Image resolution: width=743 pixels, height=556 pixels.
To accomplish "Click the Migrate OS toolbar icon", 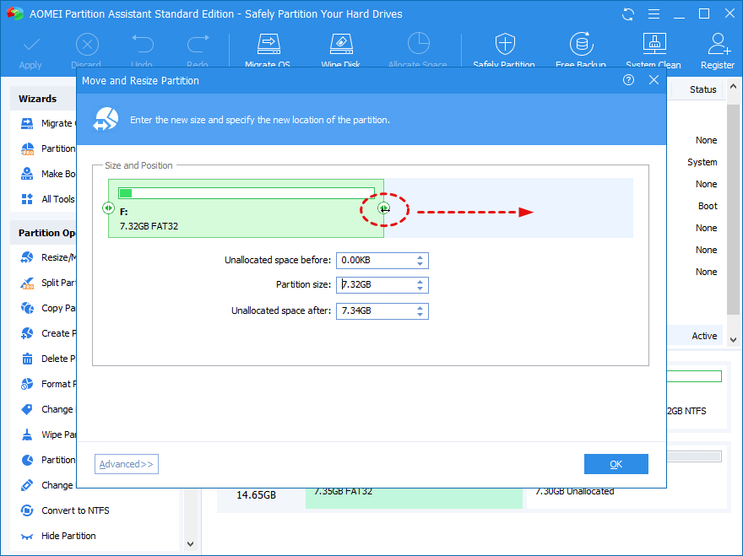I will pyautogui.click(x=267, y=45).
